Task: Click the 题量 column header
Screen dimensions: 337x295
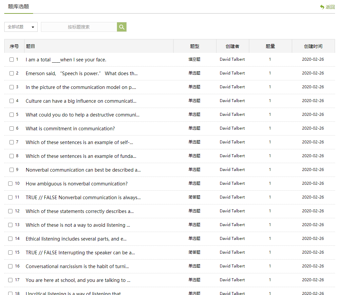Action: 270,46
